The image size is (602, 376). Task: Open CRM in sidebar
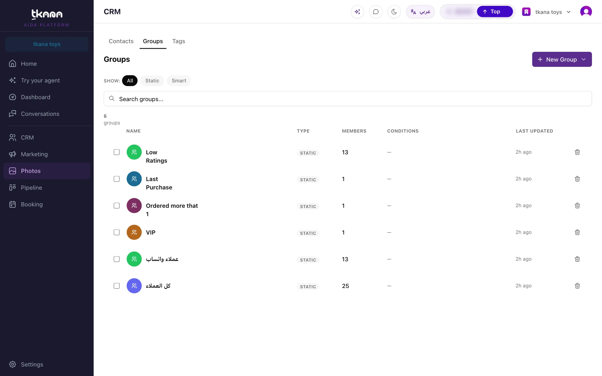(x=47, y=138)
